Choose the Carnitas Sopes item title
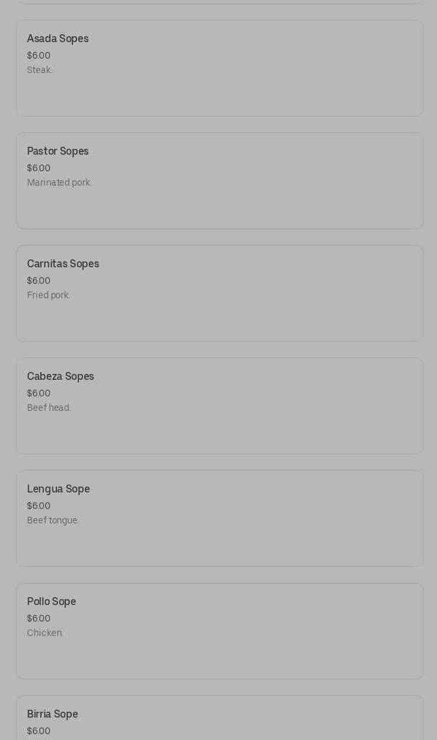The image size is (437, 740). [x=63, y=264]
